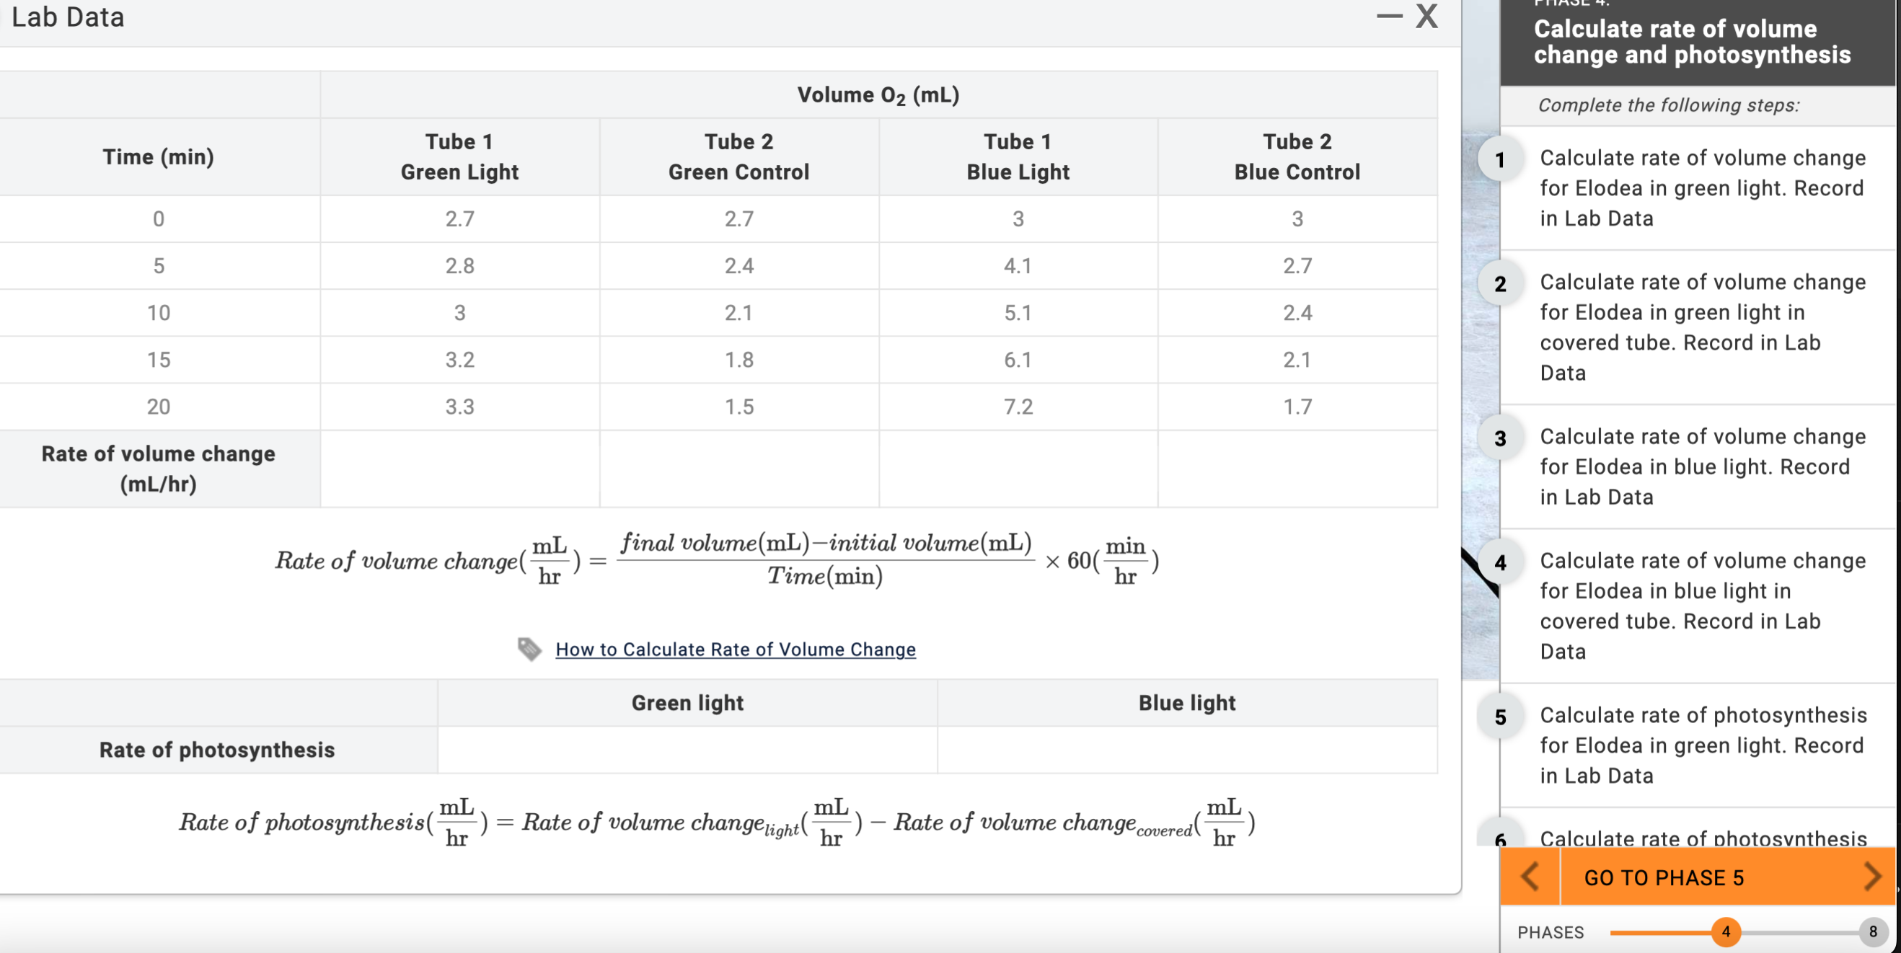This screenshot has height=953, width=1901.
Task: Select rate of photosynthesis cell under Green light
Action: (x=687, y=750)
